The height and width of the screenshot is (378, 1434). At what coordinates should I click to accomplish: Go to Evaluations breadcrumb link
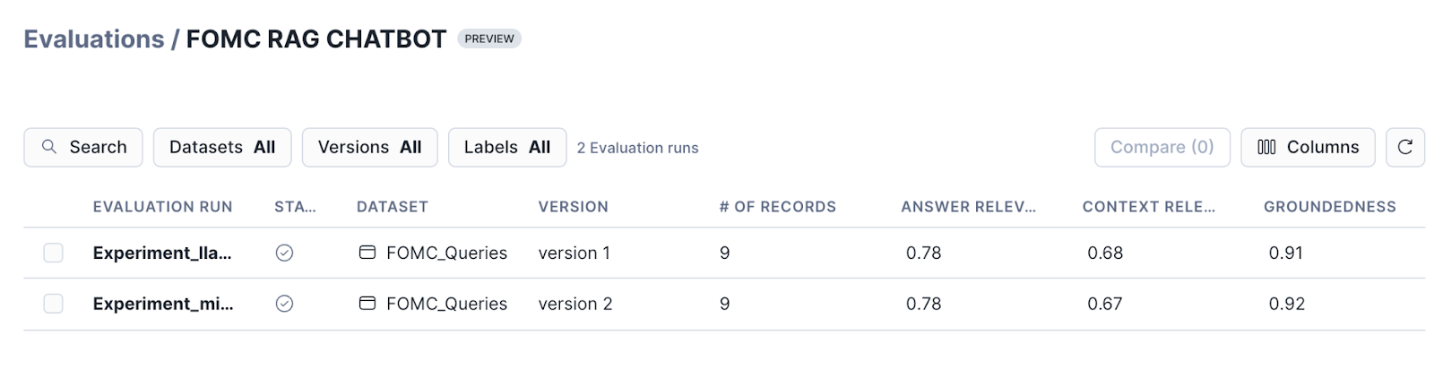[94, 39]
